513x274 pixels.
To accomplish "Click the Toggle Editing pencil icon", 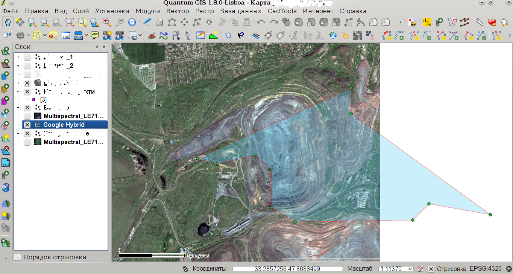I will (147, 22).
